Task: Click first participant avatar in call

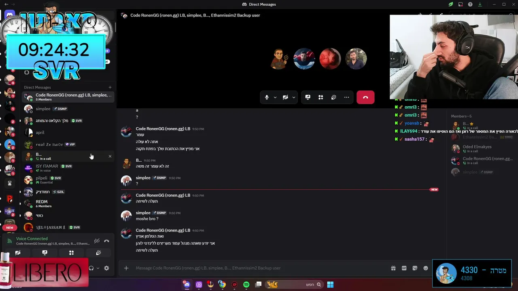Action: click(x=278, y=59)
